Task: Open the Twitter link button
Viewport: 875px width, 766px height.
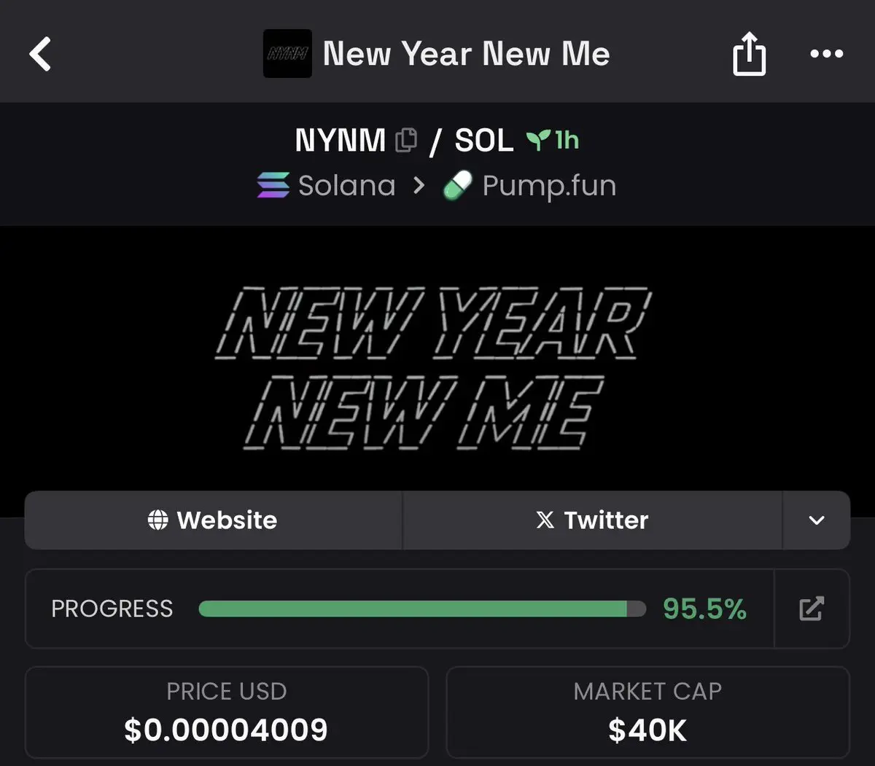Action: click(592, 520)
